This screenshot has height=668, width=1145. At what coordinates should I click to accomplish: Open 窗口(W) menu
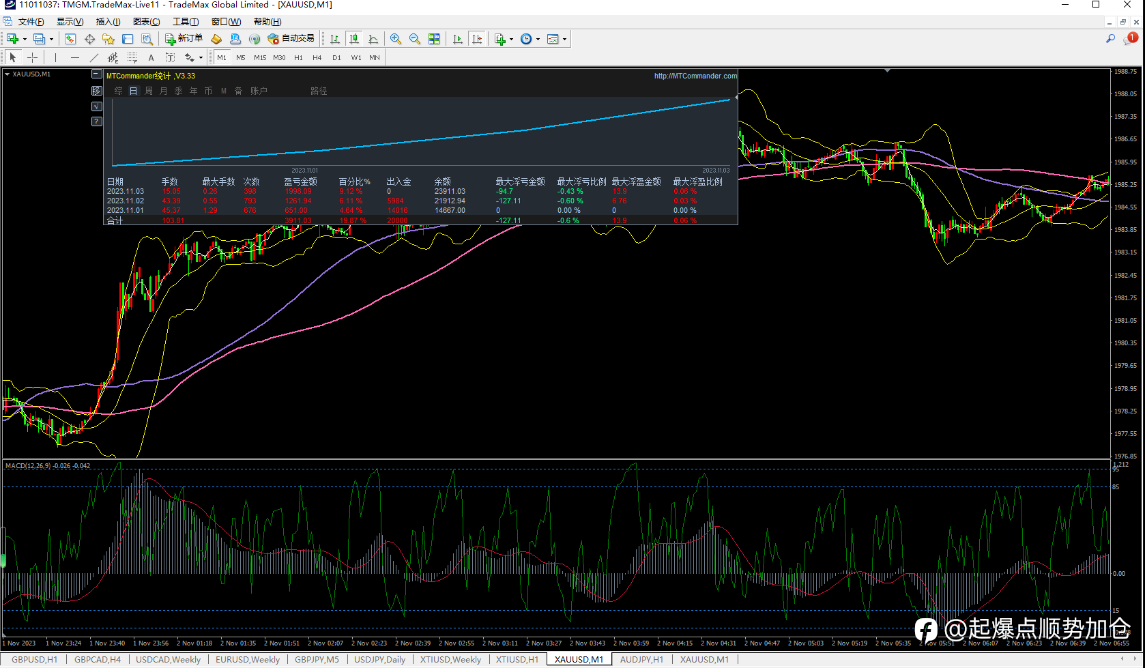coord(226,22)
